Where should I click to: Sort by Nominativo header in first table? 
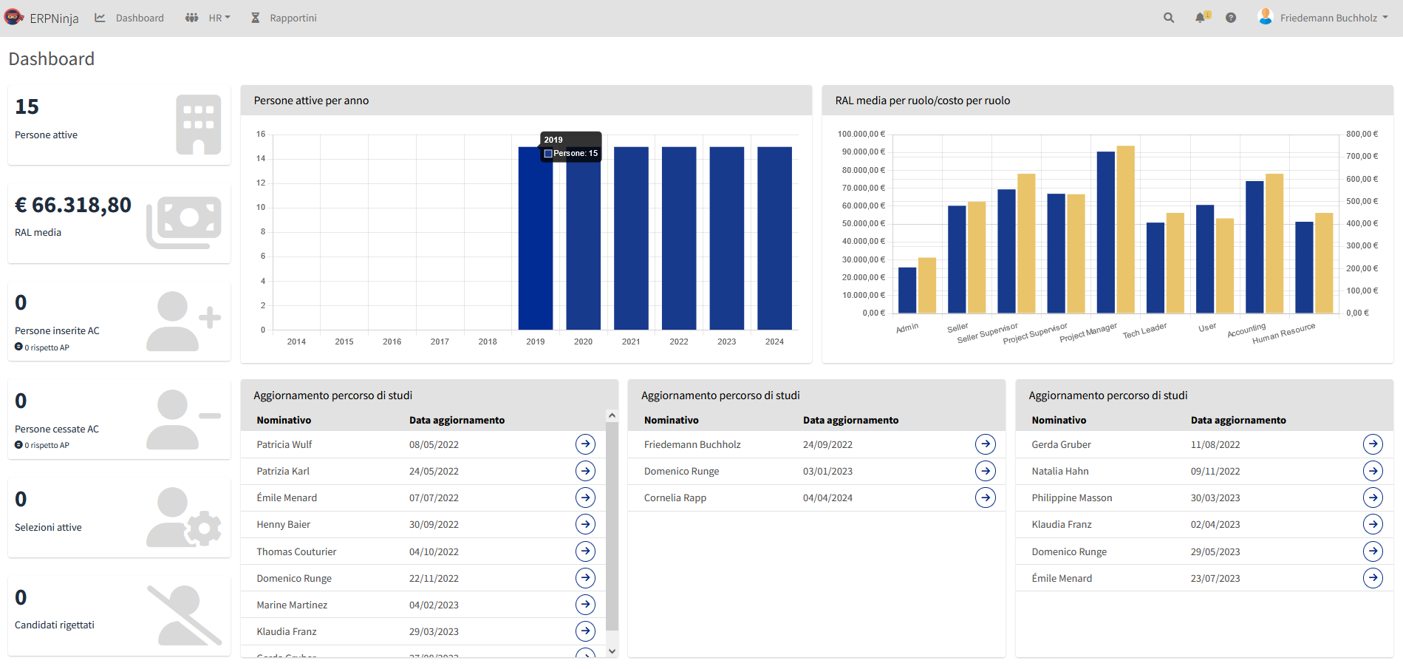[284, 420]
